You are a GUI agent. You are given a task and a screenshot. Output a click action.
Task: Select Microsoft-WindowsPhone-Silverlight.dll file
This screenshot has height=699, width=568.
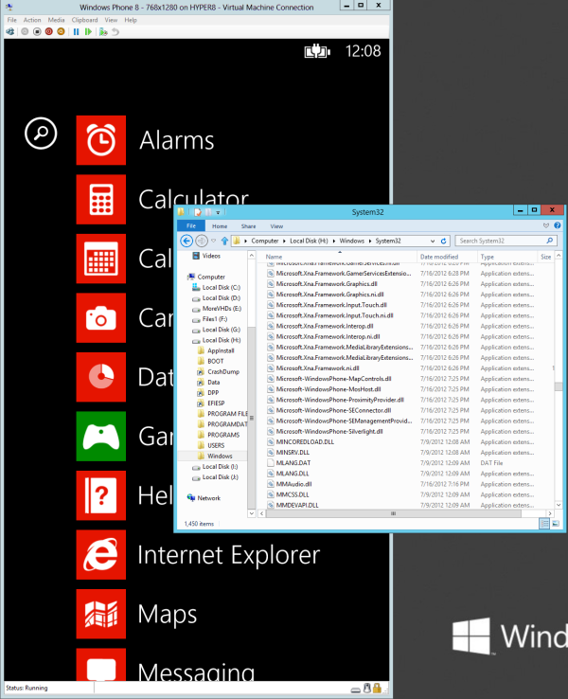pyautogui.click(x=329, y=432)
